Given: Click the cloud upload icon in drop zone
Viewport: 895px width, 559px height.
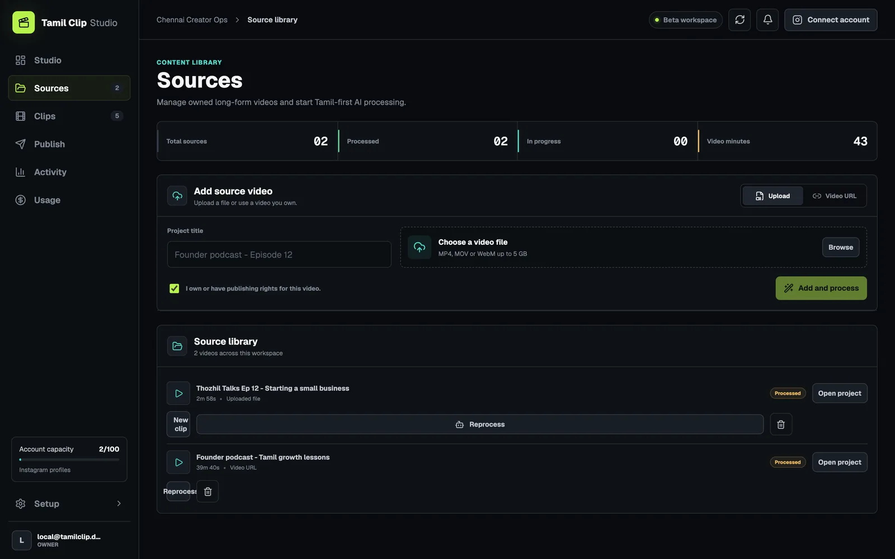Looking at the screenshot, I should 420,247.
